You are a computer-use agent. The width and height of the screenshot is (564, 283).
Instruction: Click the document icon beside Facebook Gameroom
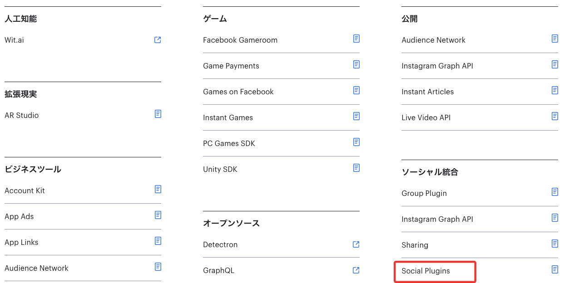(x=356, y=39)
